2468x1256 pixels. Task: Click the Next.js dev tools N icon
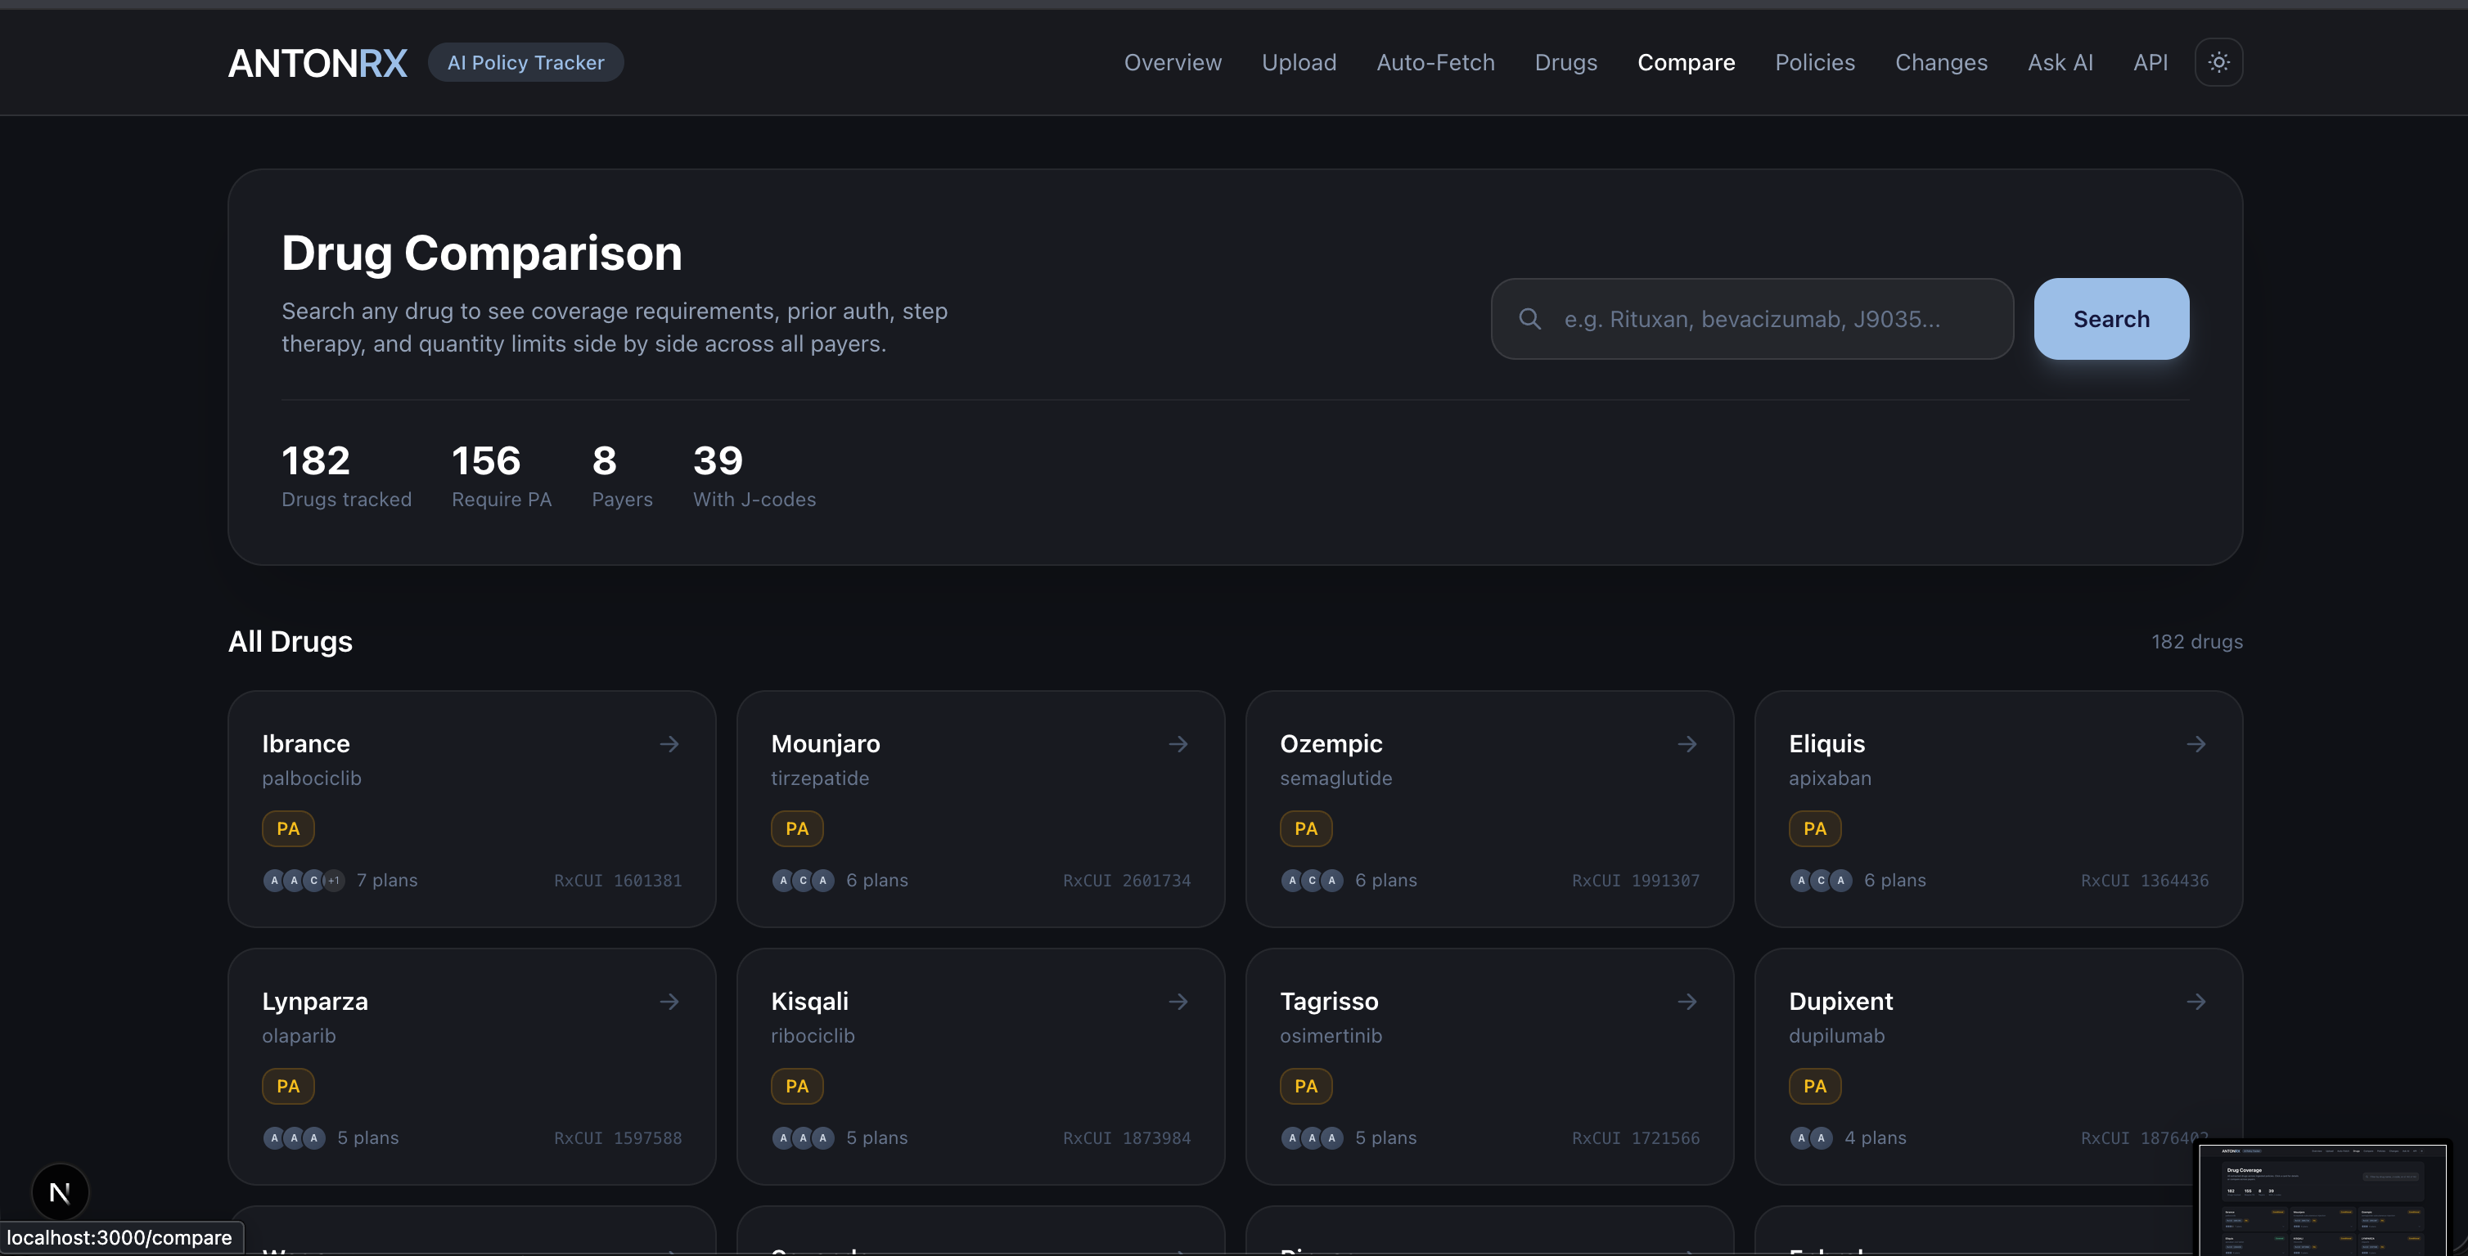60,1192
